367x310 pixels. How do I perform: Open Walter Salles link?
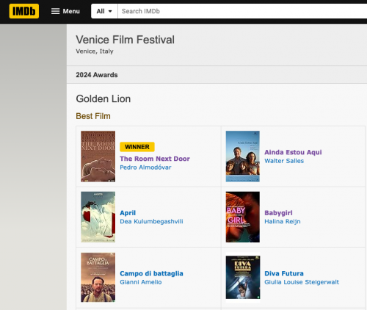[284, 161]
